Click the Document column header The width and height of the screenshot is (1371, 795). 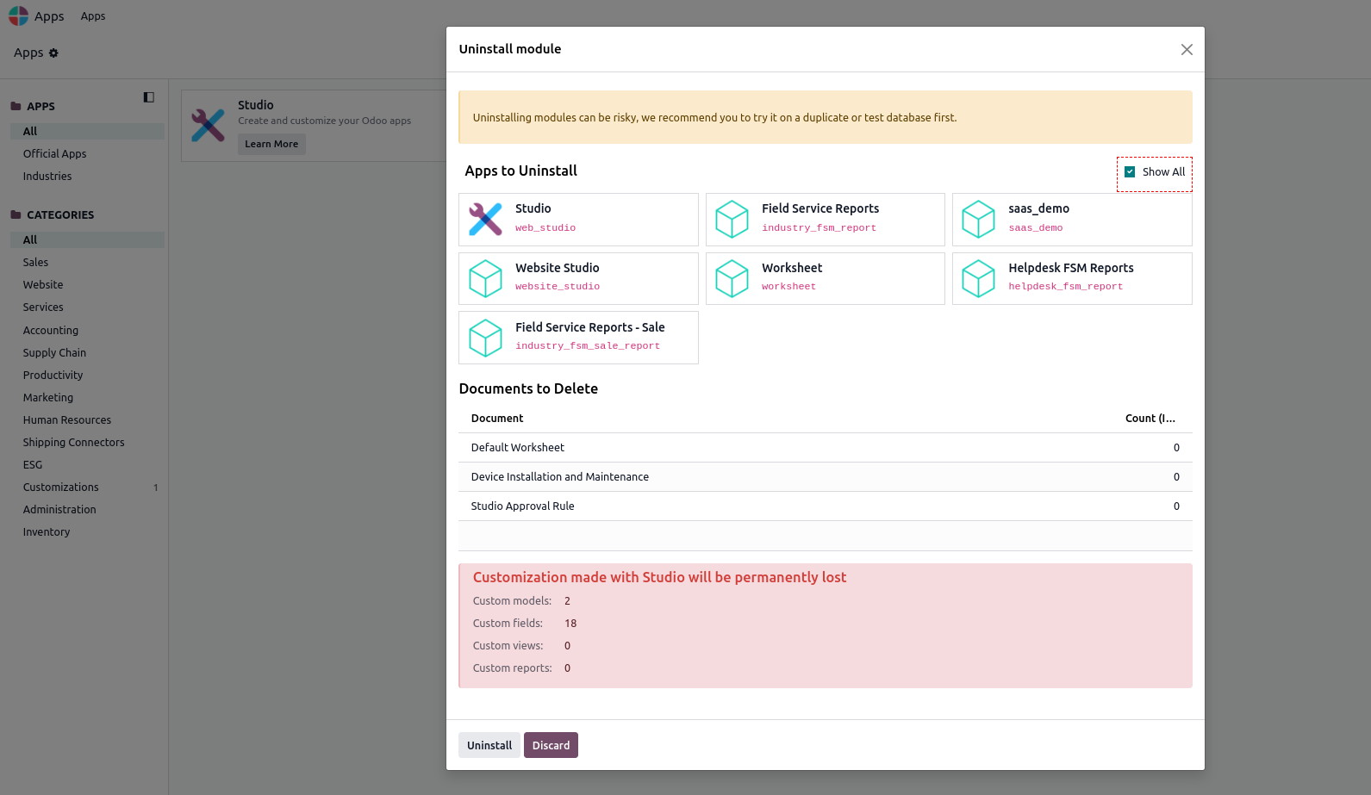(497, 419)
